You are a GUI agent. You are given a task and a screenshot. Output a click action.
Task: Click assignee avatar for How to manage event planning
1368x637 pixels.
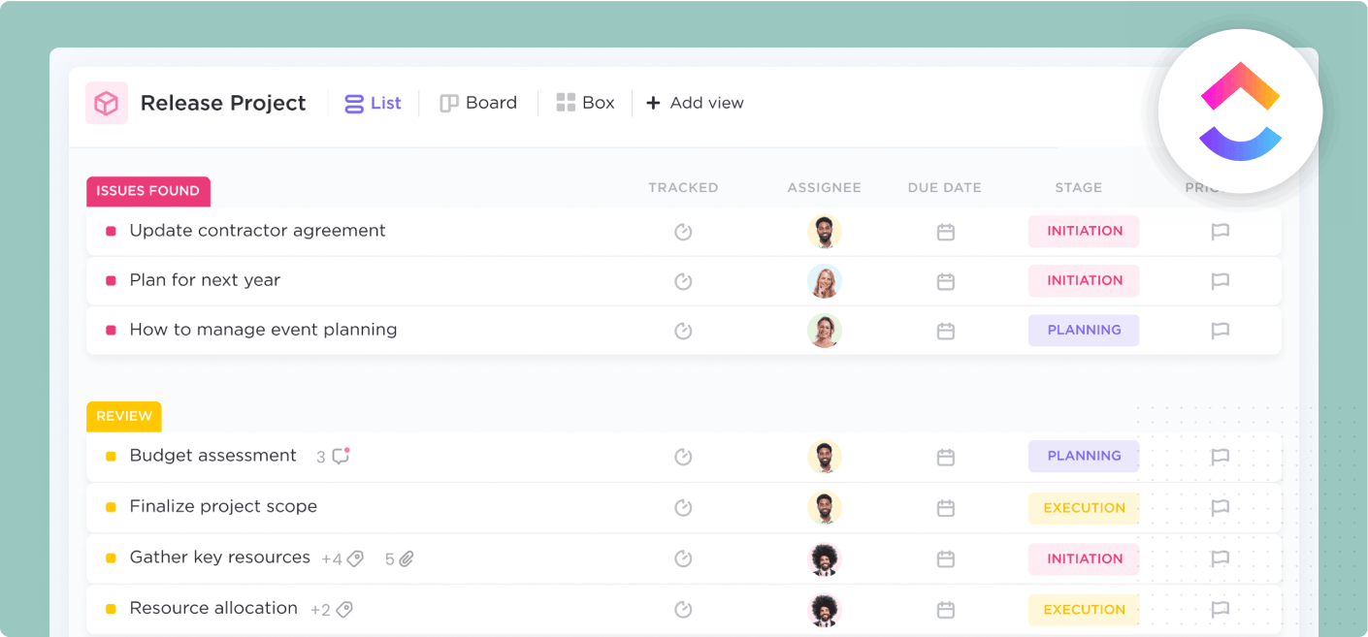click(824, 331)
